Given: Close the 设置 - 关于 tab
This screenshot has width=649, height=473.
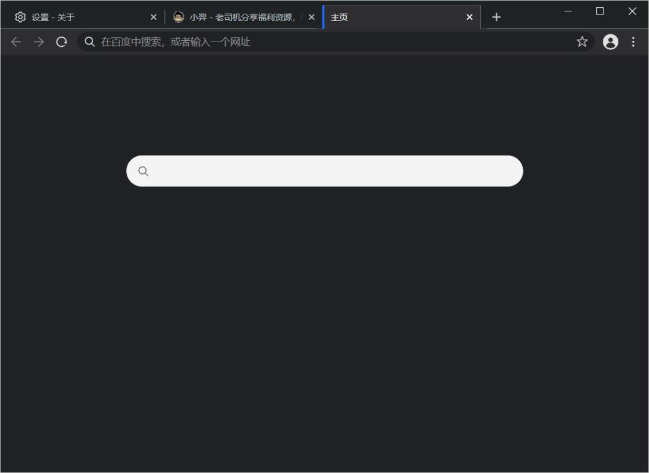Looking at the screenshot, I should tap(153, 17).
